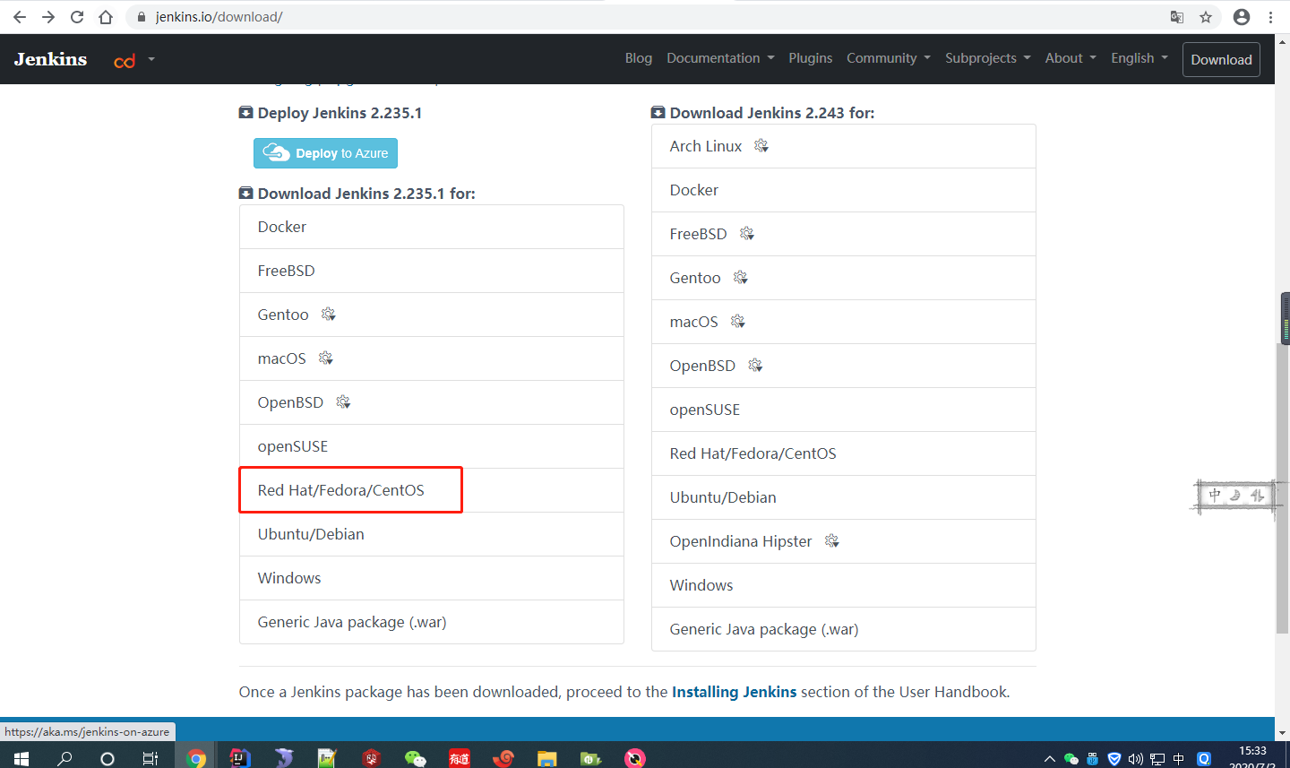Viewport: 1290px width, 768px height.
Task: Go to the browser home icon
Action: tap(106, 17)
